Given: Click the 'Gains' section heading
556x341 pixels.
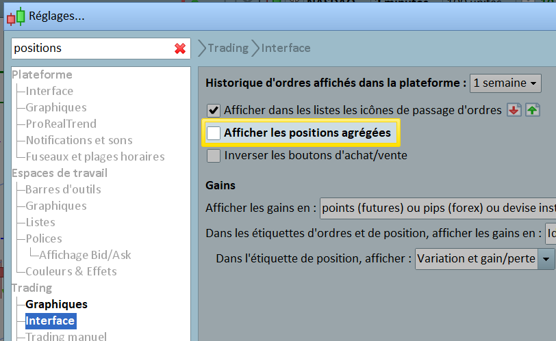Looking at the screenshot, I should [x=220, y=185].
